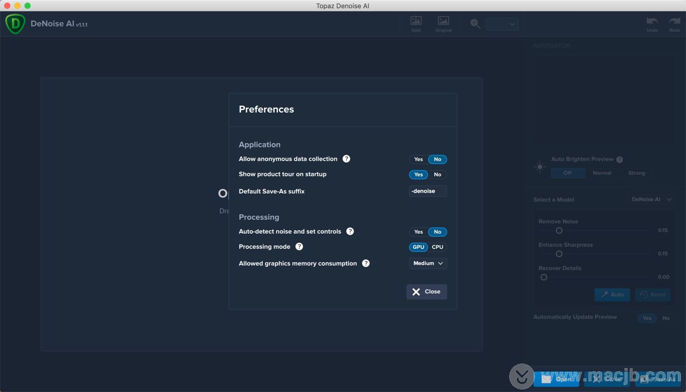This screenshot has height=392, width=686.
Task: Click the Open image button
Action: (556, 379)
